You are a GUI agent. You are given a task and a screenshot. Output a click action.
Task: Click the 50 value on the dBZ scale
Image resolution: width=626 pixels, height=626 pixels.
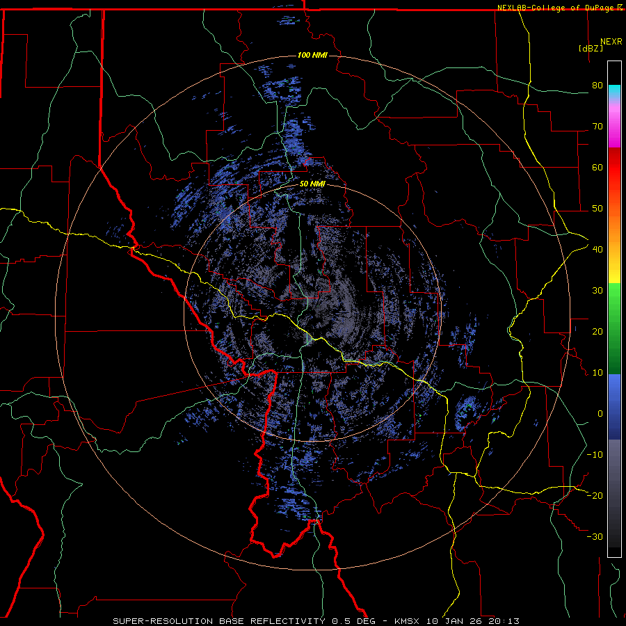point(597,209)
